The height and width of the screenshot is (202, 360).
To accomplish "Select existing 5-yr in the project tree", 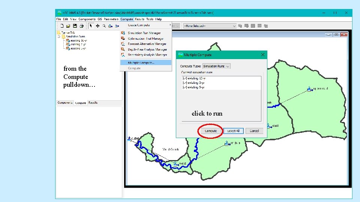I will coord(76,49).
